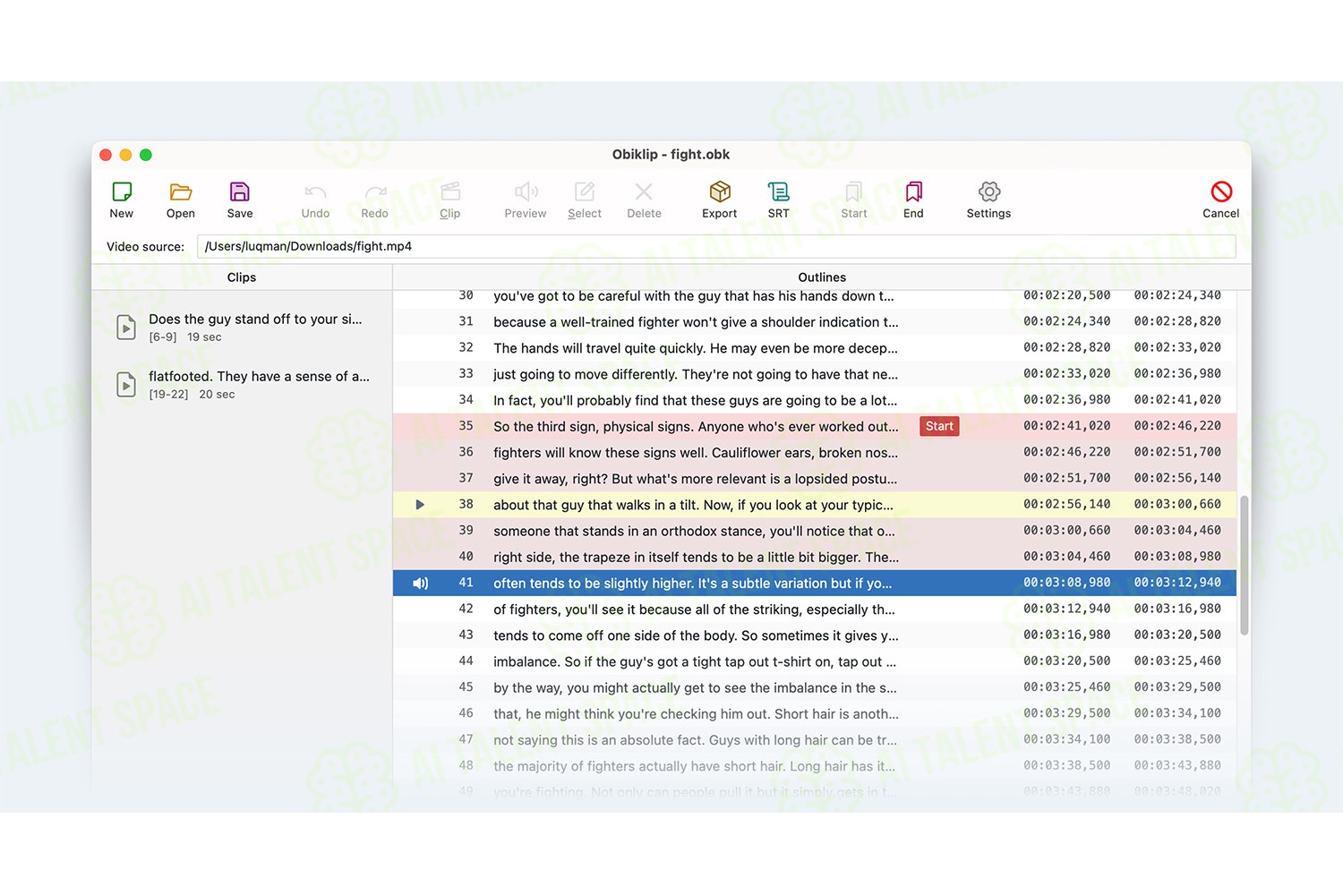Click the New project icon

122,192
